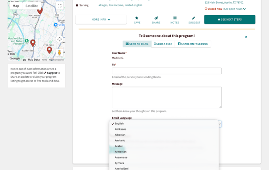This screenshot has width=269, height=170.
Task: Open Notes list icon
Action: [175, 18]
